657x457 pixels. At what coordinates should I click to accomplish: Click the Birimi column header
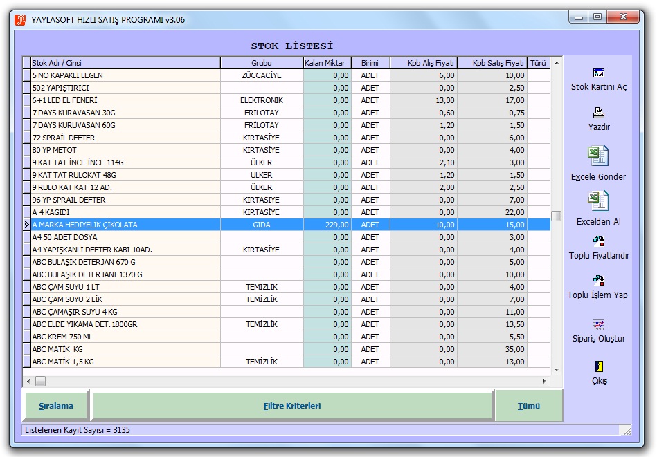pyautogui.click(x=370, y=63)
